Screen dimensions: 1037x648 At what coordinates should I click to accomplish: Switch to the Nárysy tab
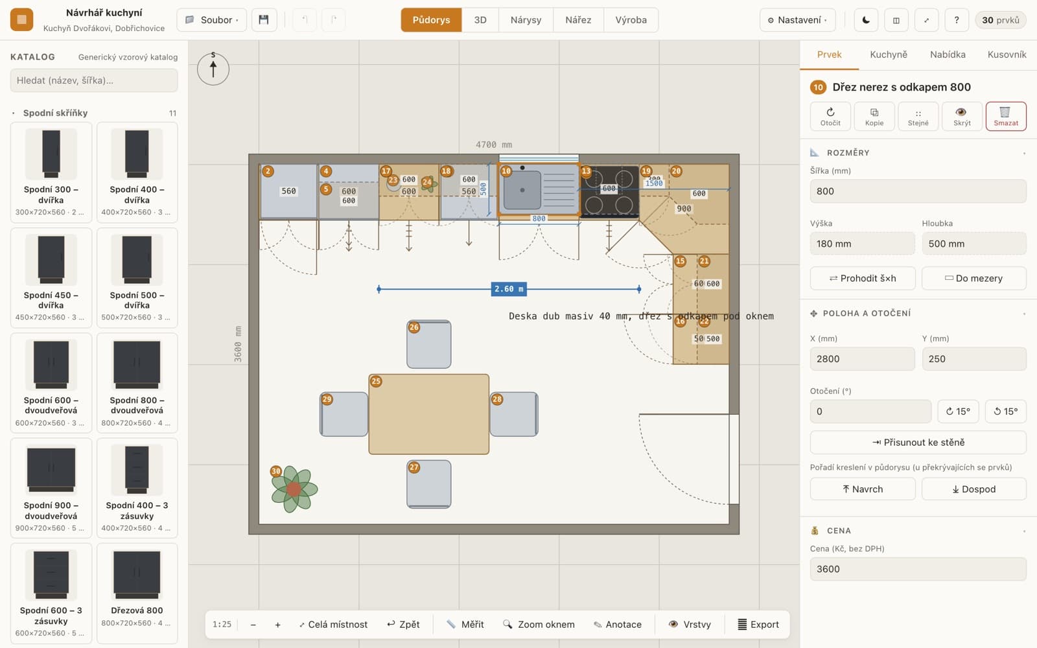pyautogui.click(x=526, y=20)
